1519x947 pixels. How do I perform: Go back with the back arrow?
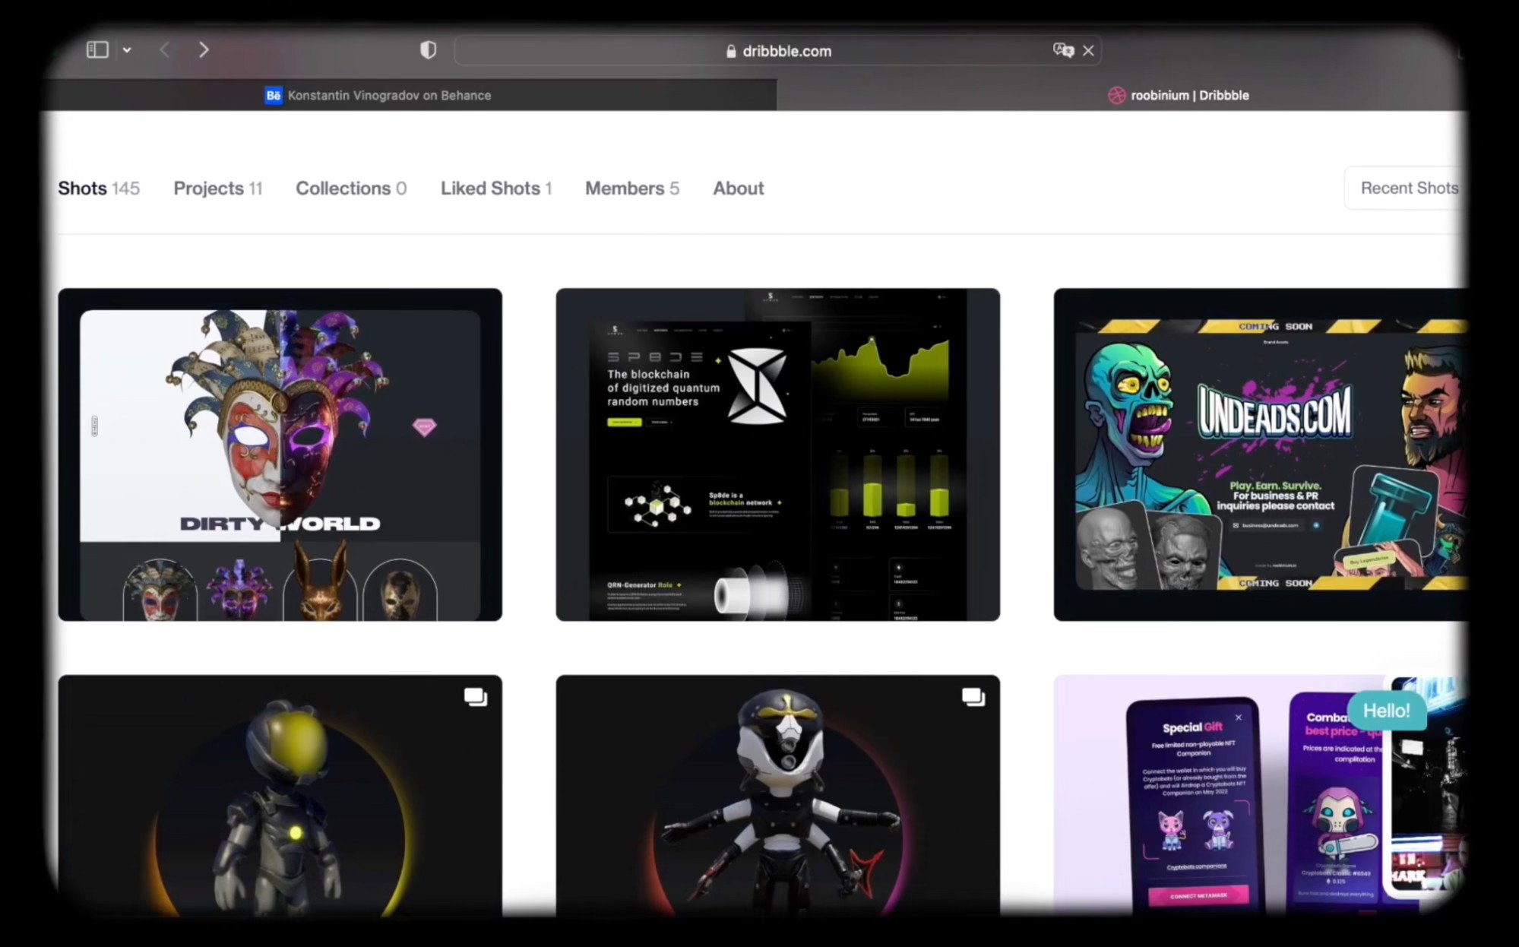coord(165,50)
